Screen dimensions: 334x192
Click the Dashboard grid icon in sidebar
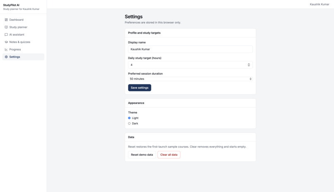(6, 19)
